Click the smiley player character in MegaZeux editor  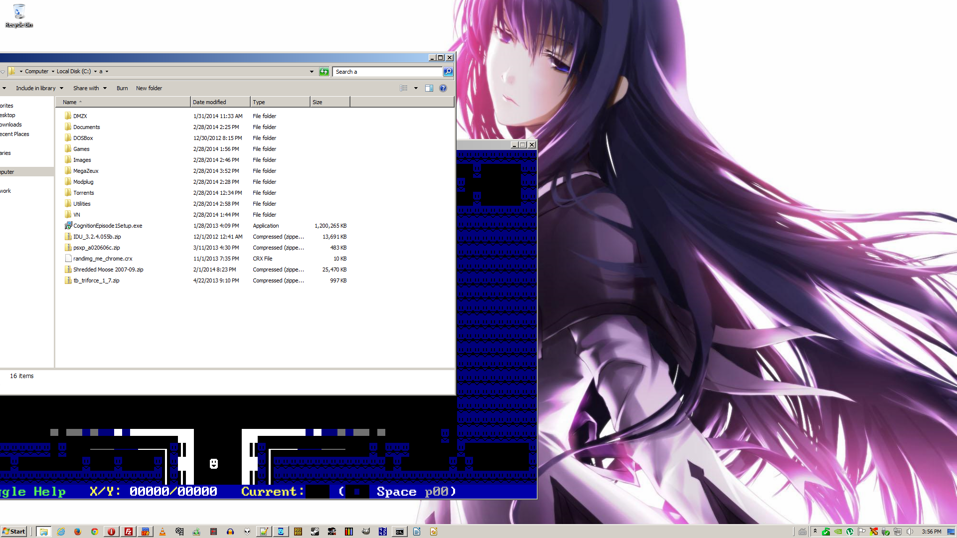pos(214,464)
